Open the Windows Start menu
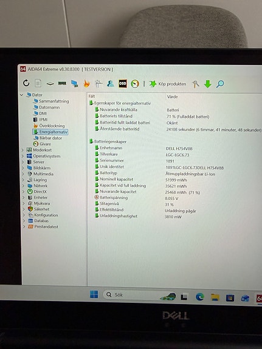262x349 pixels. click(94, 294)
